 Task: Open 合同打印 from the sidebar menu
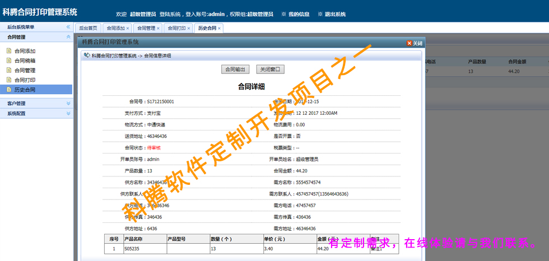25,80
